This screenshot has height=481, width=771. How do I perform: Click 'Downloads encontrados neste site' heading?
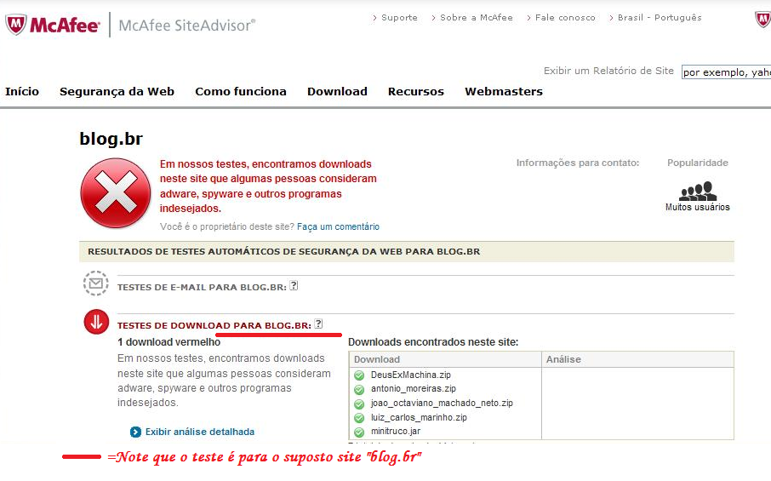coord(433,342)
